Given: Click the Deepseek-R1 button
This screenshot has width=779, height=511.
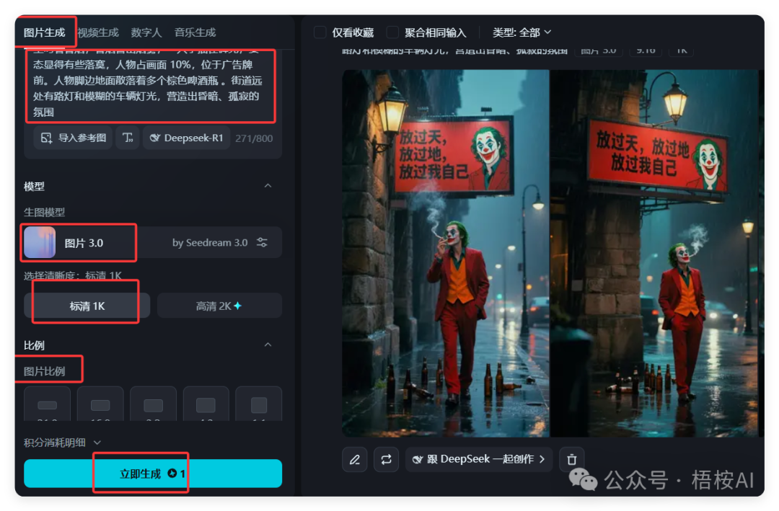Looking at the screenshot, I should tap(186, 138).
